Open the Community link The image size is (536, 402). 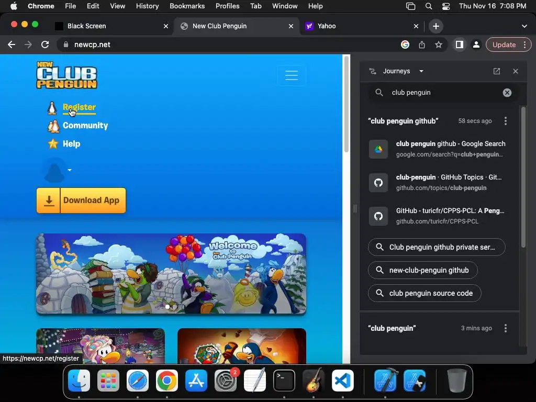[85, 126]
